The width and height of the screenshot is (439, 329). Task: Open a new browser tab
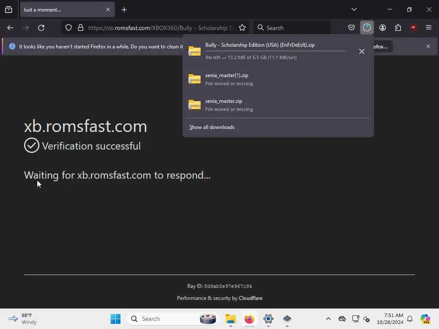(124, 10)
